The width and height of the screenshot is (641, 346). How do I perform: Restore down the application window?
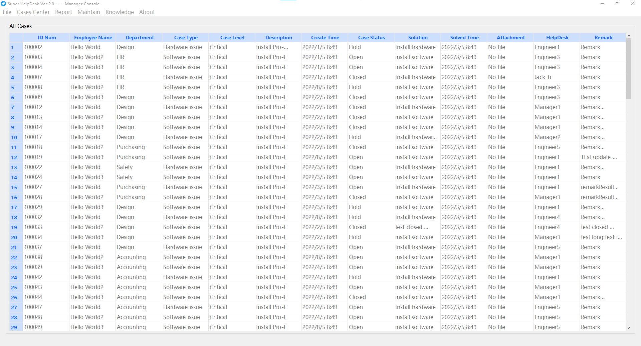click(x=617, y=4)
